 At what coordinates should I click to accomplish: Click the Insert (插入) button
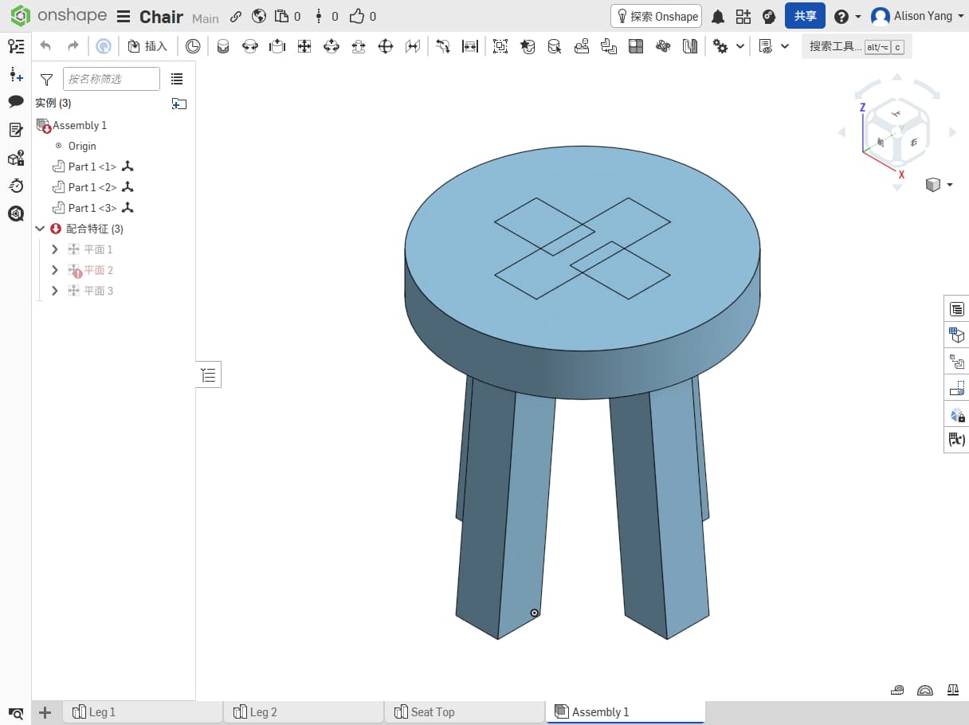coord(147,46)
